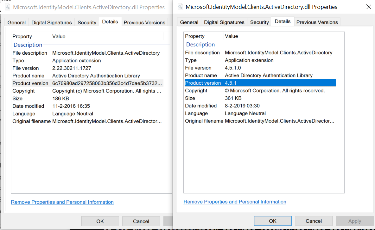This screenshot has width=375, height=230.
Task: Click OK in the left dialog
Action: 100,221
